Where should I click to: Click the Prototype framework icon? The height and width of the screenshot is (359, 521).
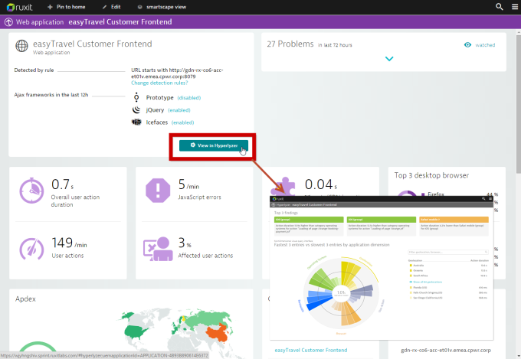136,97
